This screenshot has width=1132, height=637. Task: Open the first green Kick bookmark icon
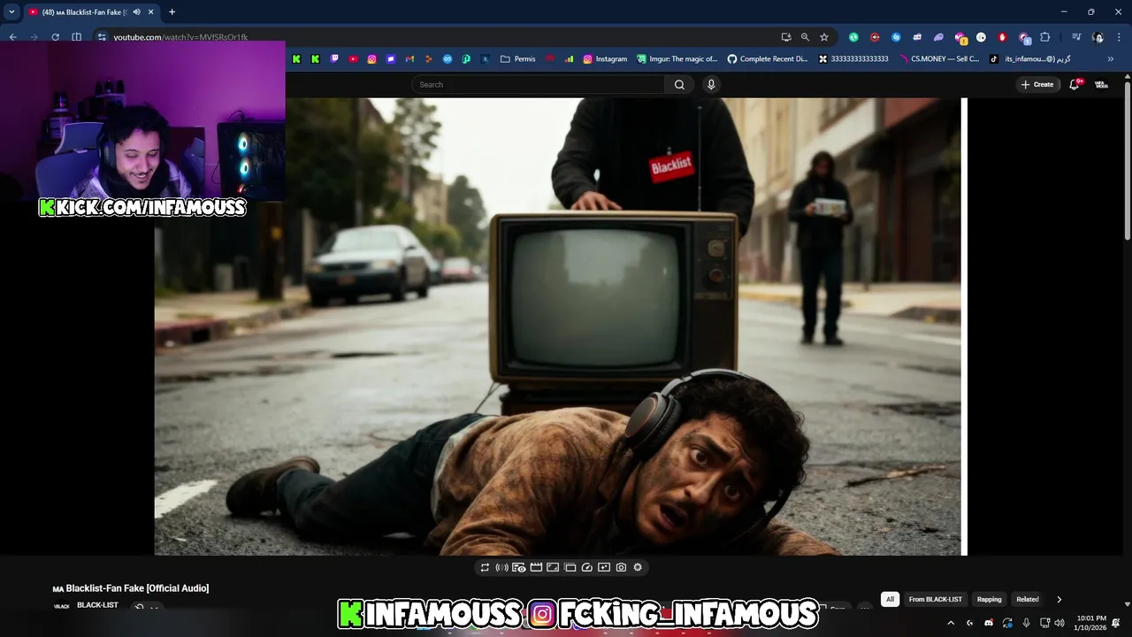296,59
